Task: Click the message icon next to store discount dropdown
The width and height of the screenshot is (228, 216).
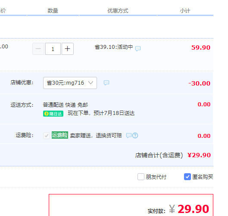Action: (106, 83)
